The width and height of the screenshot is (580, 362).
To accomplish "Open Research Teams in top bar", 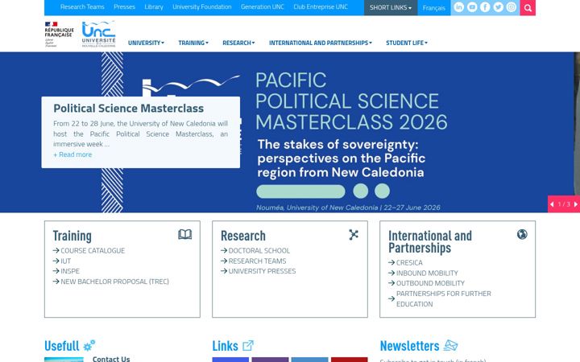I will pos(82,6).
